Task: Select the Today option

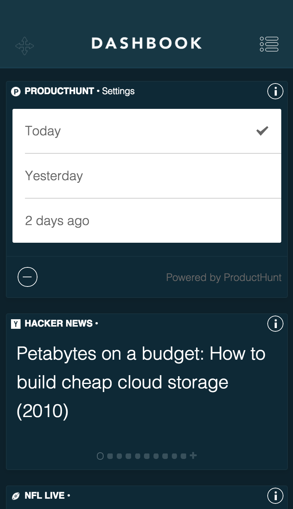Action: (43, 131)
